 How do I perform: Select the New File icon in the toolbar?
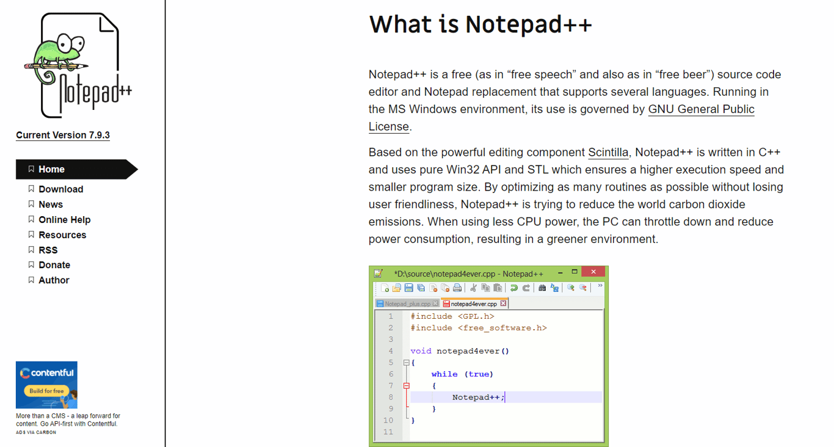385,288
